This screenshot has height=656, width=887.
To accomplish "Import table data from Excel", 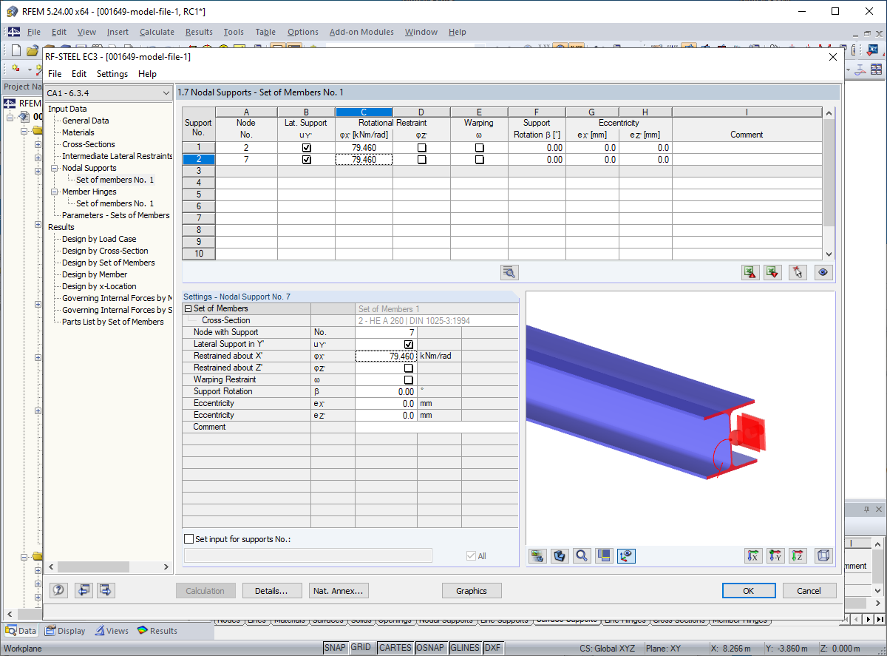I will pyautogui.click(x=772, y=272).
